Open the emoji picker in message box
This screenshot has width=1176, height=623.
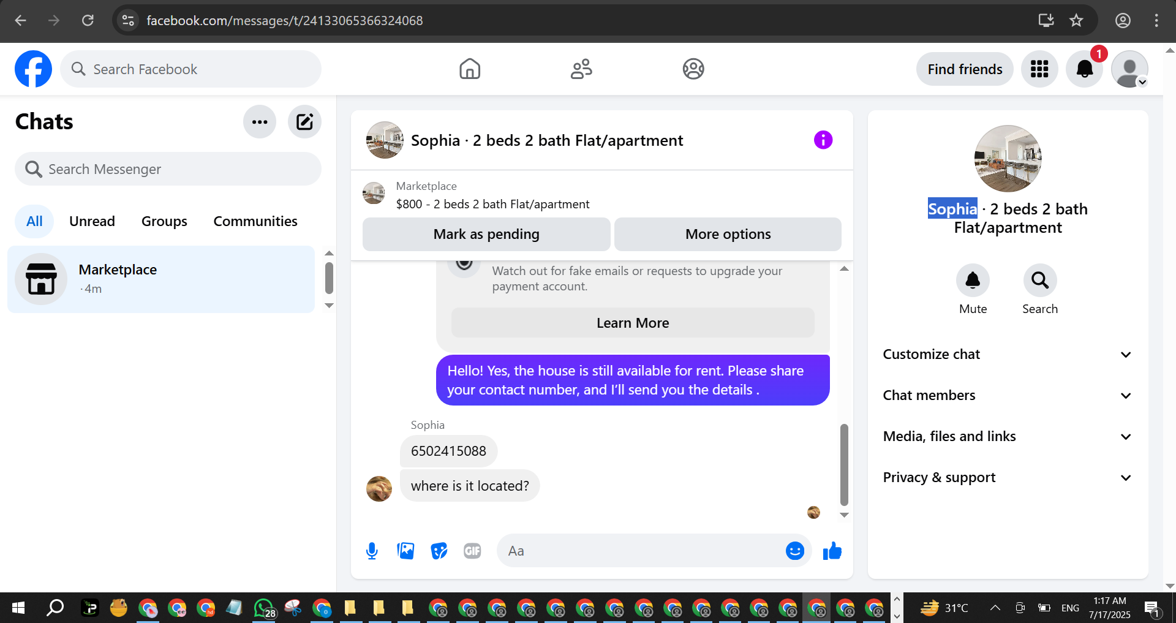coord(795,551)
